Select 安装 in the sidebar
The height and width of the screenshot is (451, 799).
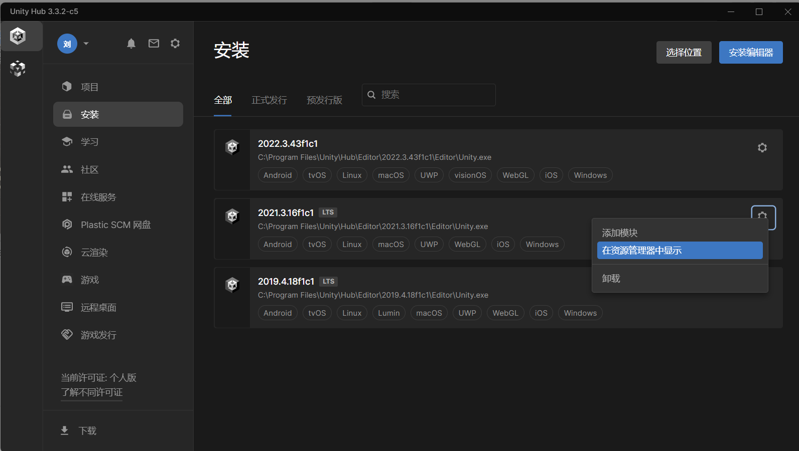click(x=118, y=114)
